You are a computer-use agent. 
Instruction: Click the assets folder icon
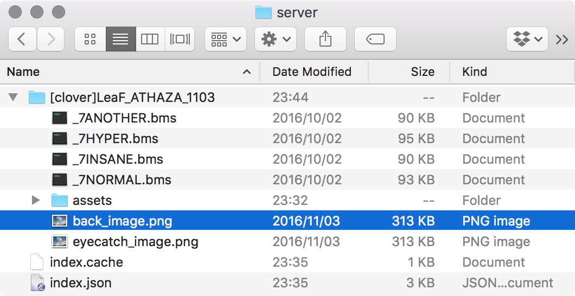pos(60,201)
